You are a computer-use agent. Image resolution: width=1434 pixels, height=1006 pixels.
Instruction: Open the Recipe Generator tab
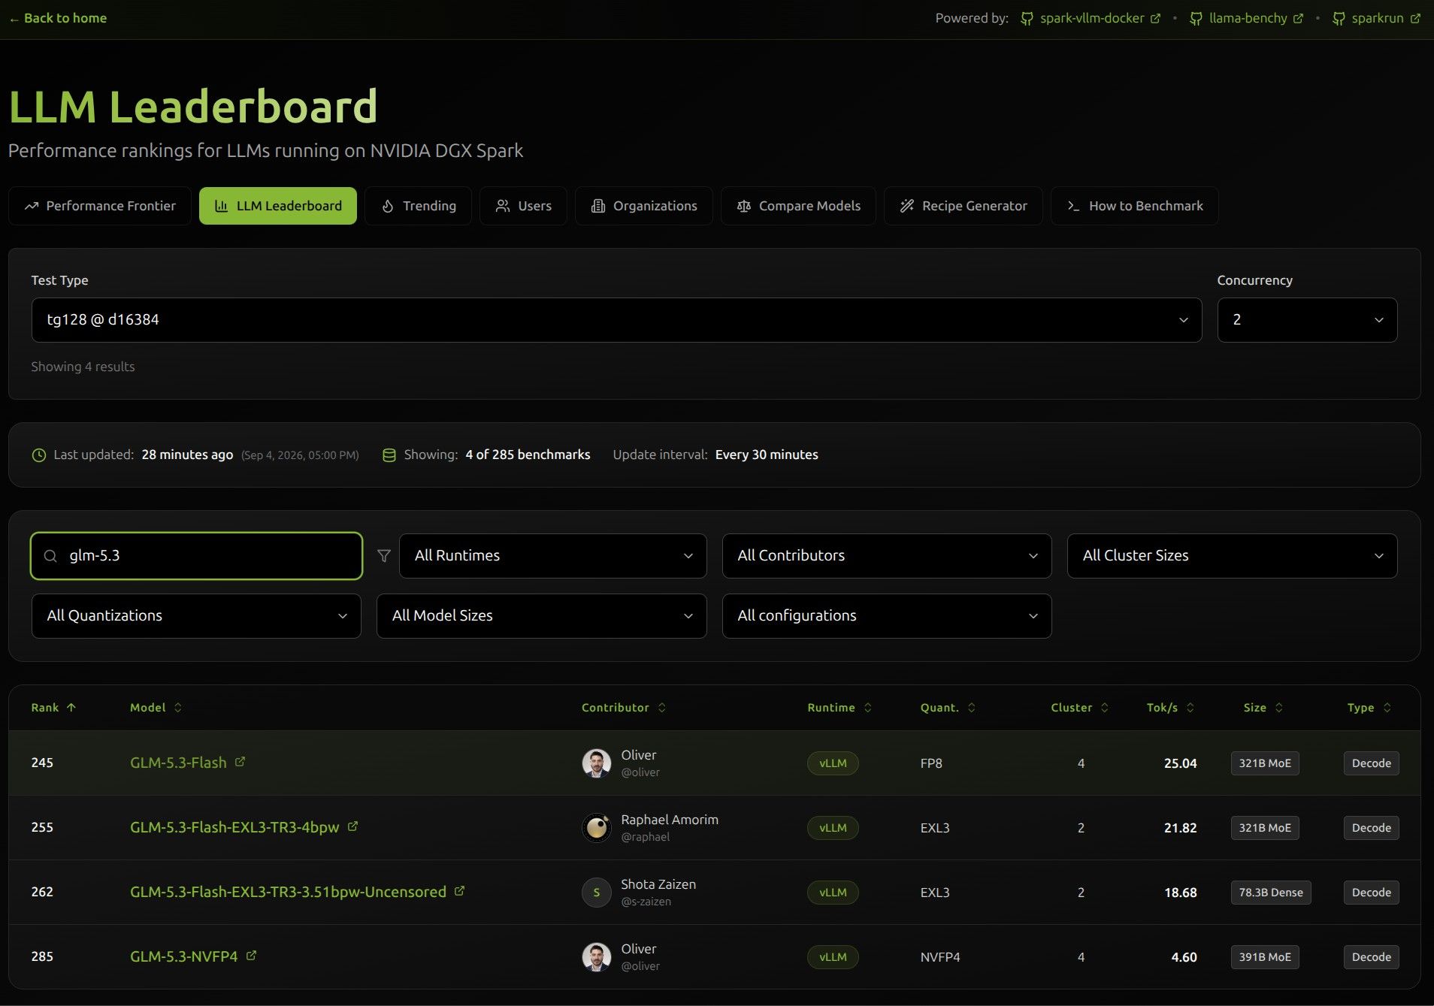(964, 206)
